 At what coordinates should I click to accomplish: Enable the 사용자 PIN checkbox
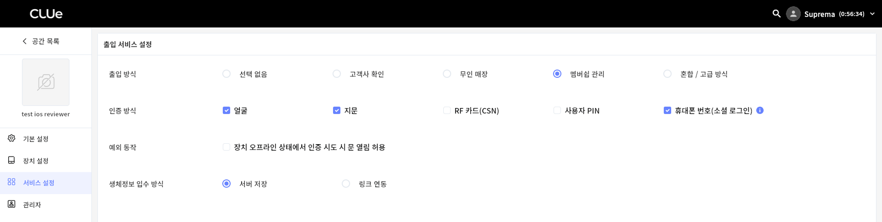click(x=557, y=110)
